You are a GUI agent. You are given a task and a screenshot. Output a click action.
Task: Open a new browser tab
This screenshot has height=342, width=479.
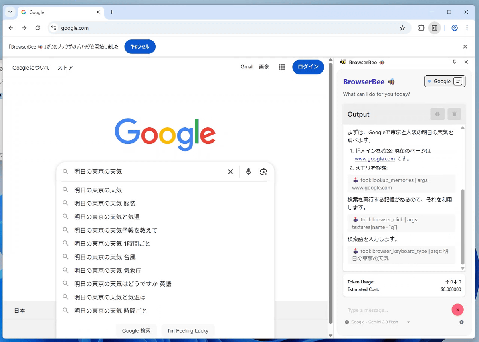111,12
